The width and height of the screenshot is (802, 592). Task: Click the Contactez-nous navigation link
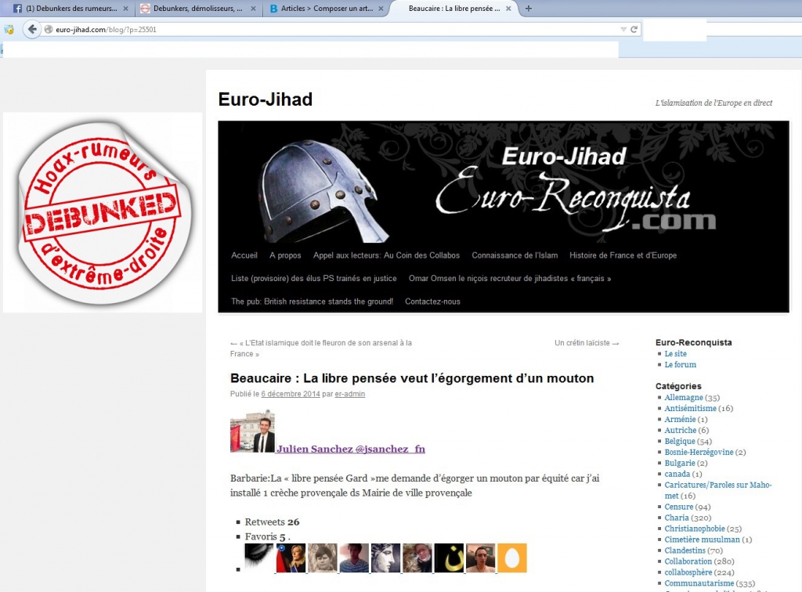coord(432,301)
